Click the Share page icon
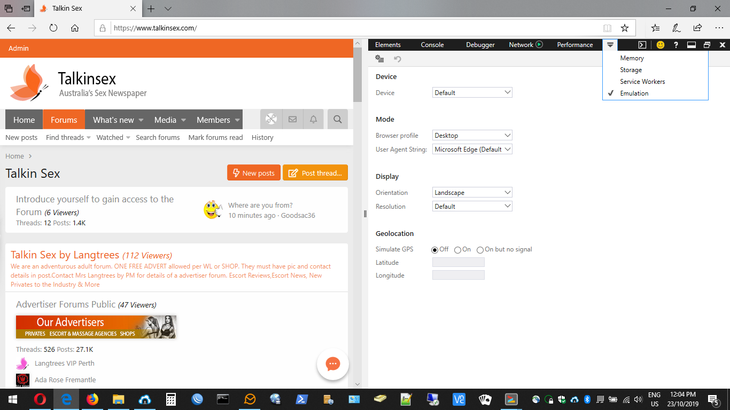Screen dimensions: 730x410 tap(697, 28)
